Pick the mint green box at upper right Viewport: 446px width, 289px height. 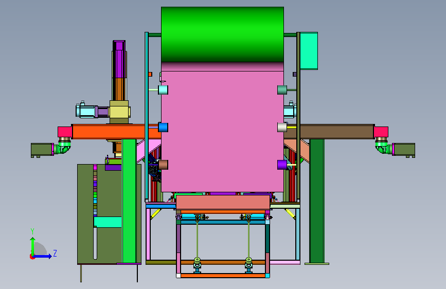tap(309, 50)
